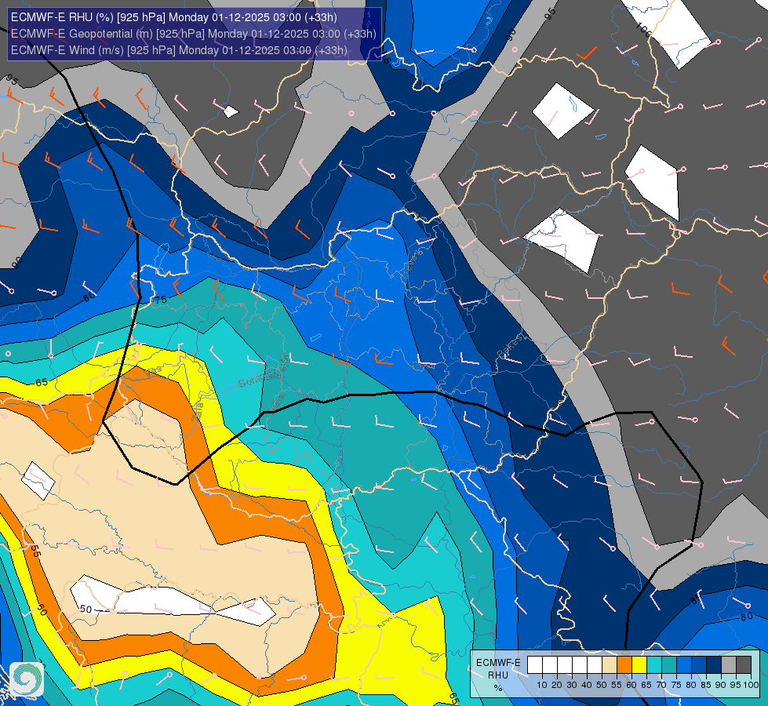
Task: Select the ECMWF-E RHU (%) layer title
Action: point(174,17)
